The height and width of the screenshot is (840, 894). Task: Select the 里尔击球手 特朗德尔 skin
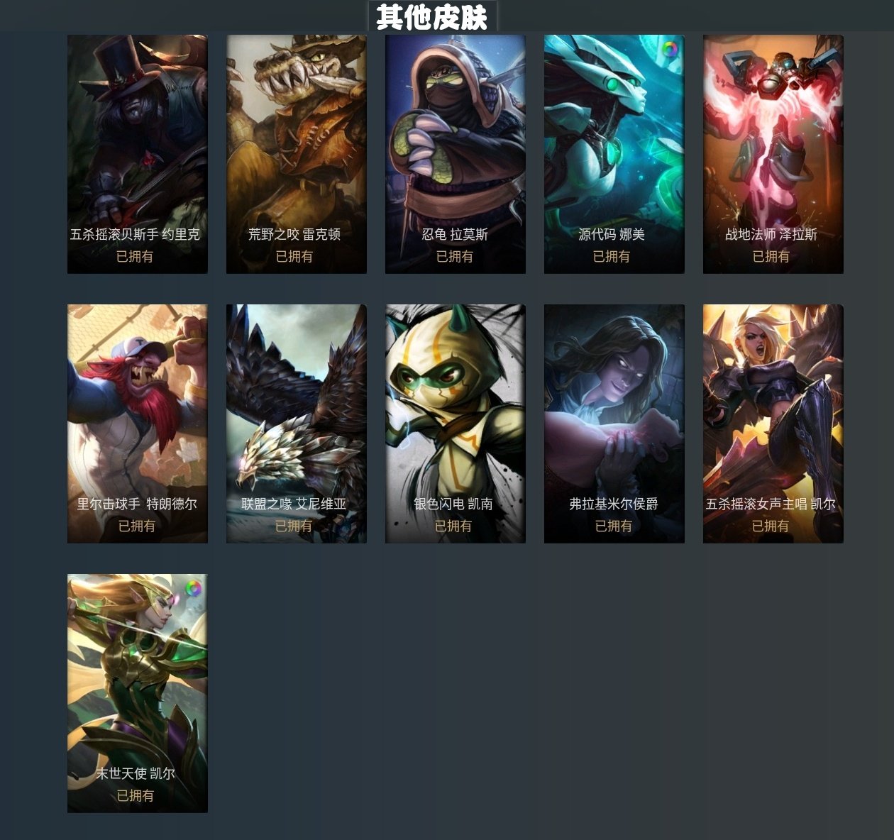click(x=138, y=424)
